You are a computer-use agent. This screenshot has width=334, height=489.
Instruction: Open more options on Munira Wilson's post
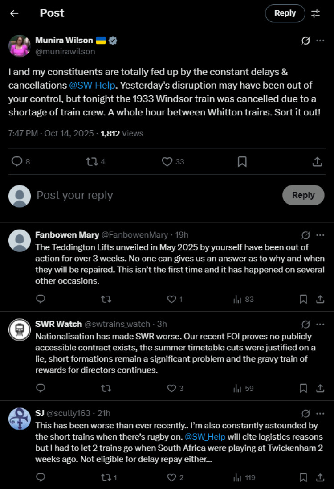tap(320, 41)
